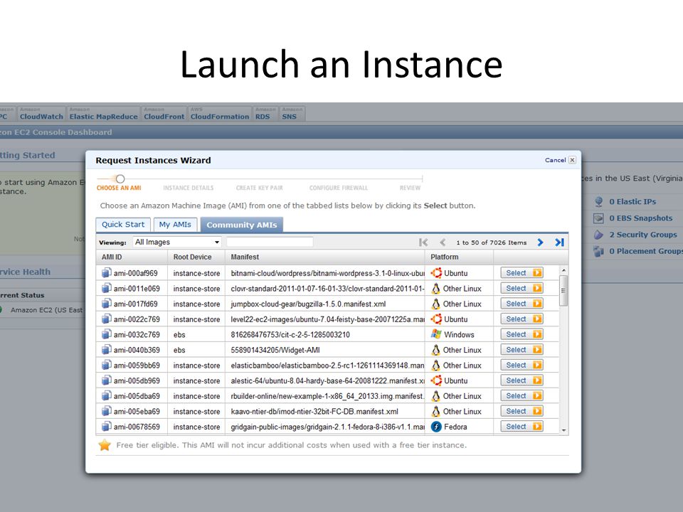Image resolution: width=683 pixels, height=512 pixels.
Task: Go to the previous page of AMIs
Action: tap(443, 242)
